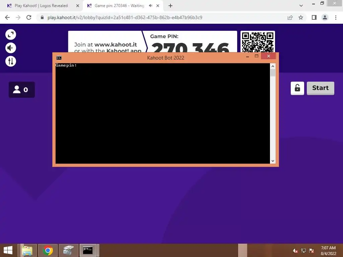This screenshot has width=343, height=257.
Task: Open network tray icon
Action: [303, 251]
